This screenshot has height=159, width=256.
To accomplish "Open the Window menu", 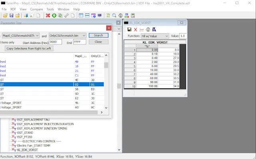I will [64, 9].
